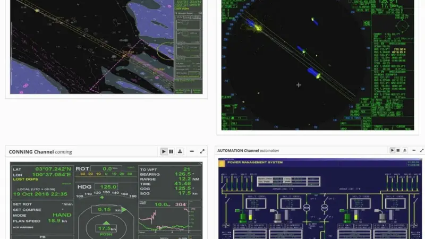Image resolution: width=425 pixels, height=239 pixels.
Task: Click the 'TO WPT' value 21
Action: coord(186,169)
